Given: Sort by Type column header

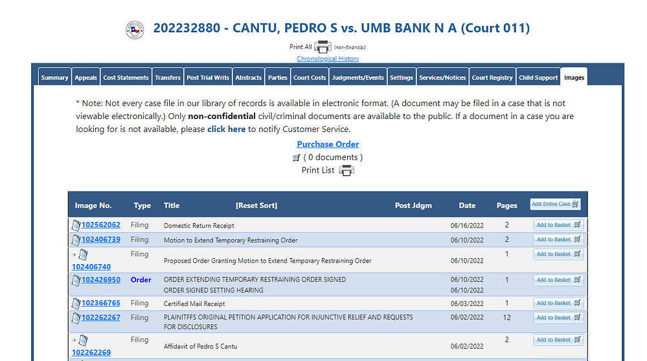Looking at the screenshot, I should (x=142, y=205).
